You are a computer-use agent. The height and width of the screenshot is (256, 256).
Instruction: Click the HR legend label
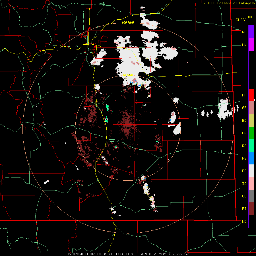click(244, 133)
